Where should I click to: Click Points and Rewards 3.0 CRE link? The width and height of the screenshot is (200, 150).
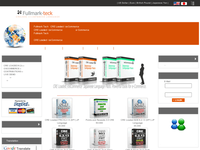click(100, 120)
